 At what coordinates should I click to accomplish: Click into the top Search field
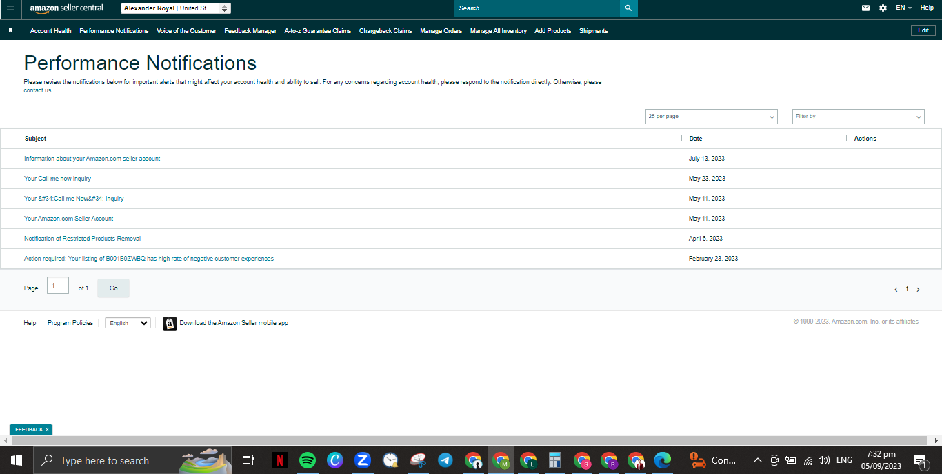click(537, 8)
